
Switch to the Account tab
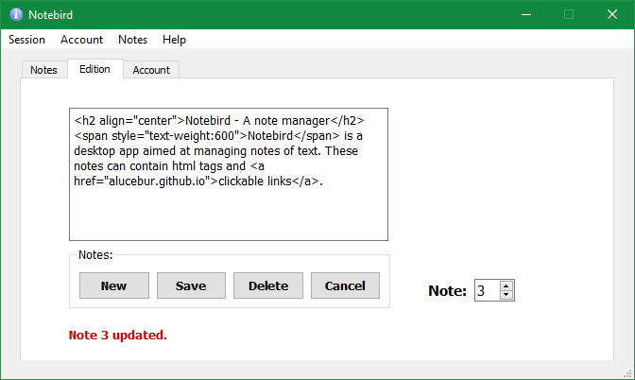click(151, 70)
